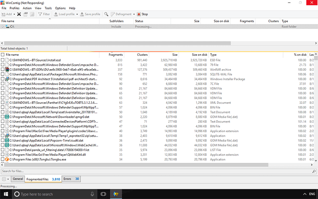The height and width of the screenshot is (199, 318).
Task: Sort by the % on disk column
Action: [x=295, y=55]
